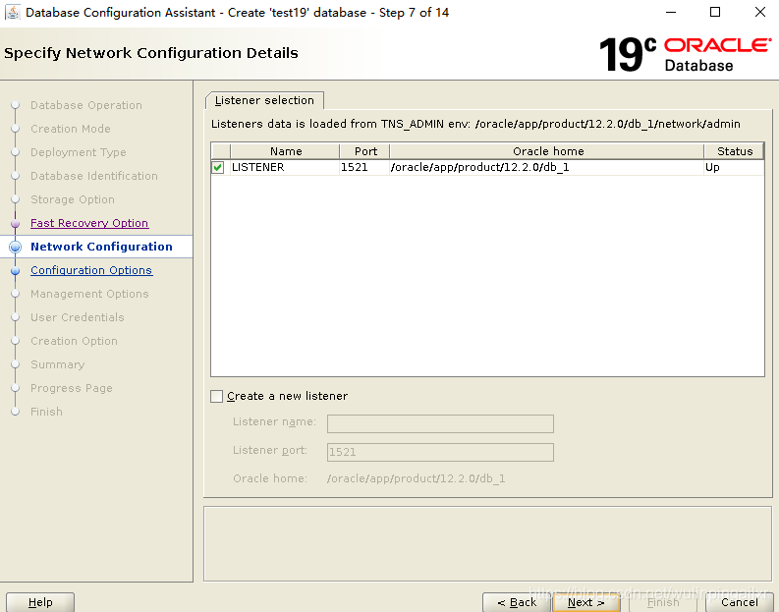This screenshot has width=779, height=612.
Task: Click the Network Configuration step bullet icon
Action: [x=16, y=247]
